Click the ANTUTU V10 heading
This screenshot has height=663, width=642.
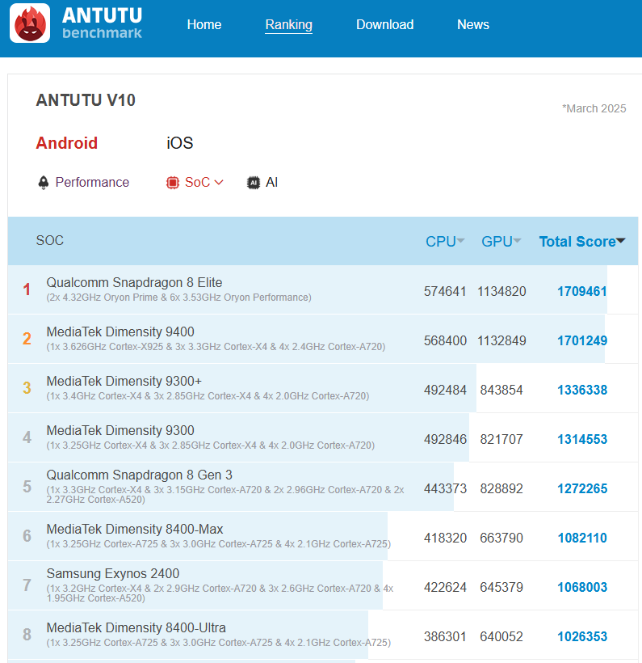(x=86, y=100)
